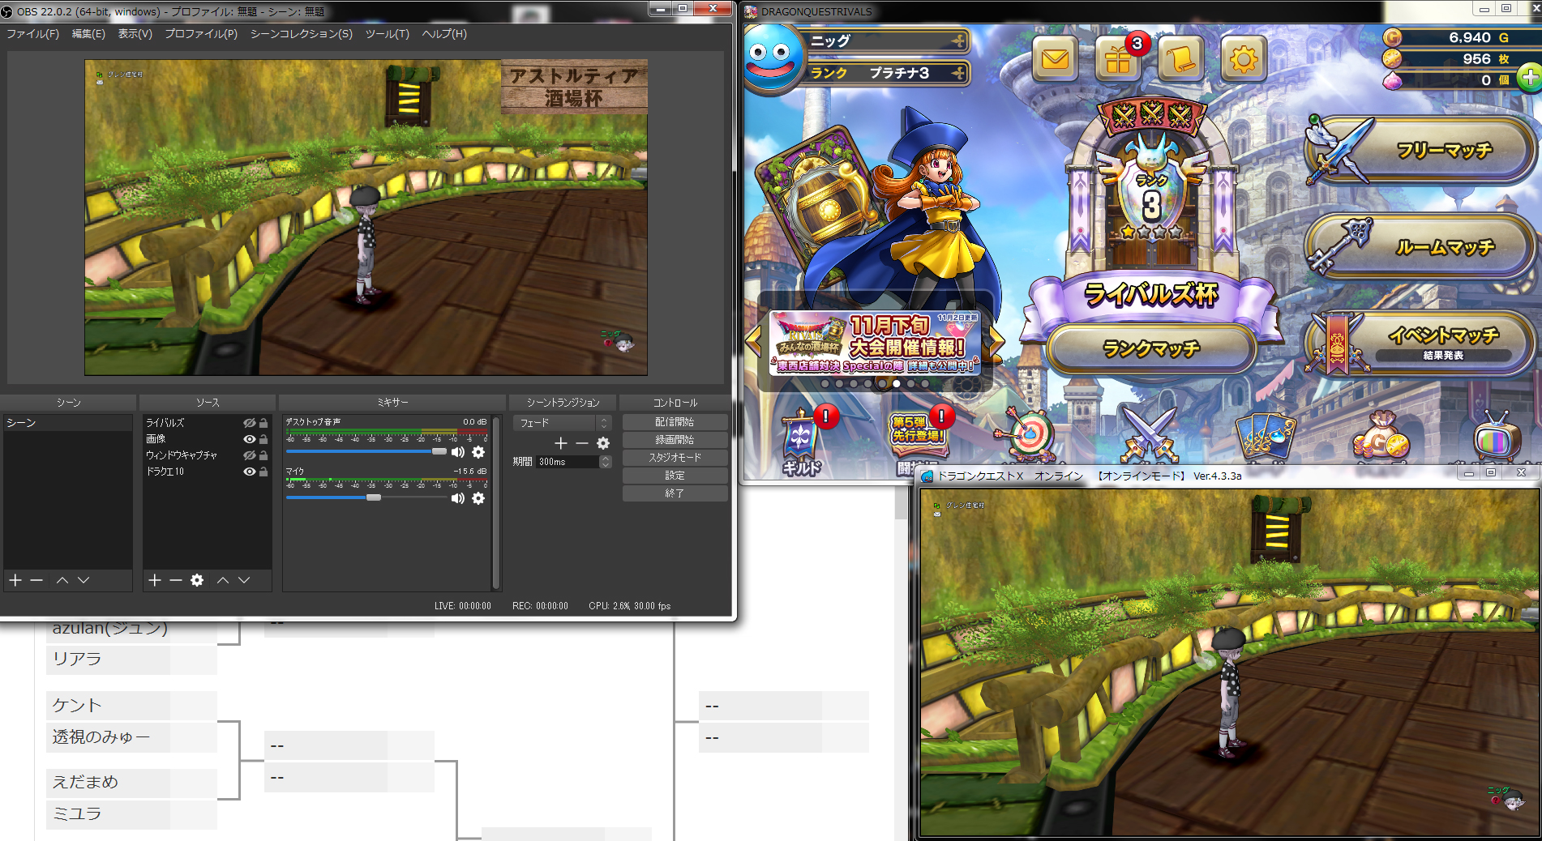Toggle lock on 画像 source
This screenshot has width=1542, height=841.
pos(263,439)
